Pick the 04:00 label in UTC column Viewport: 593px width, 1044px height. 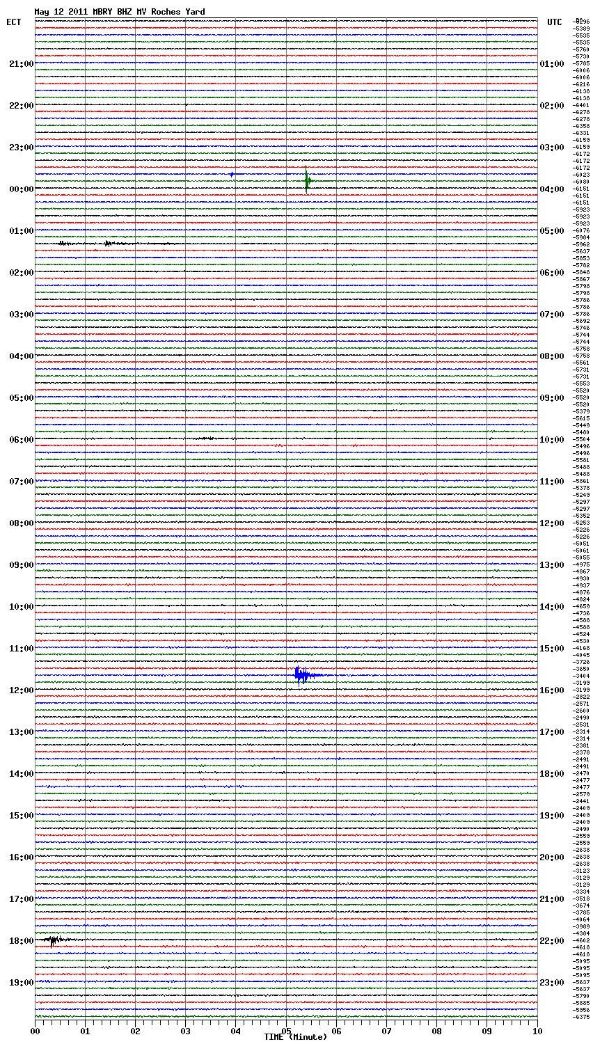coord(552,189)
